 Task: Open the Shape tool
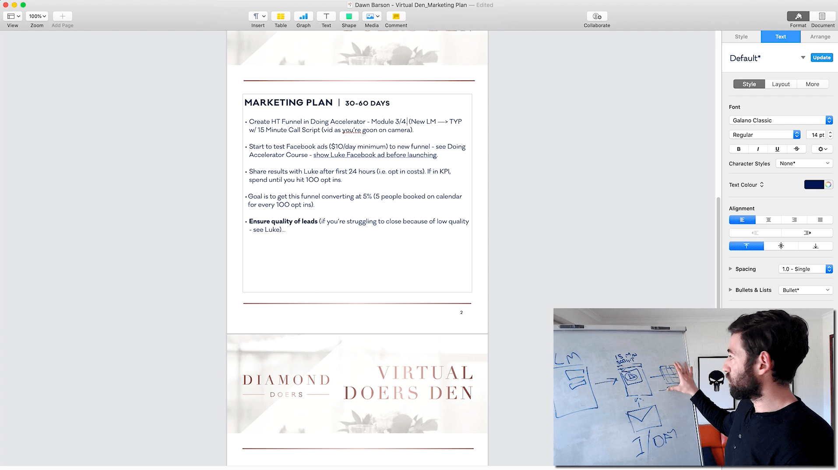click(x=349, y=17)
